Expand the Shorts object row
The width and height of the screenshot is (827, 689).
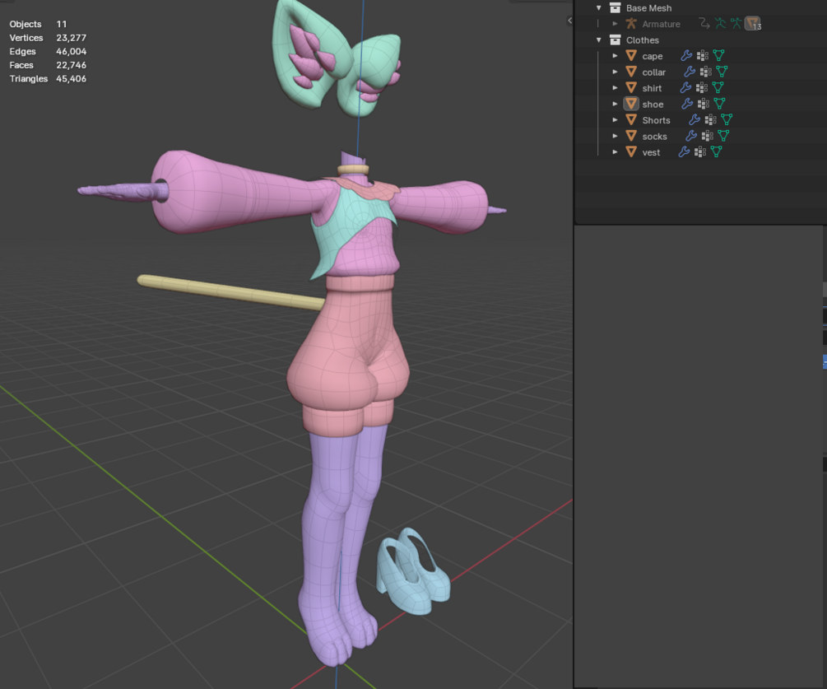pyautogui.click(x=615, y=119)
